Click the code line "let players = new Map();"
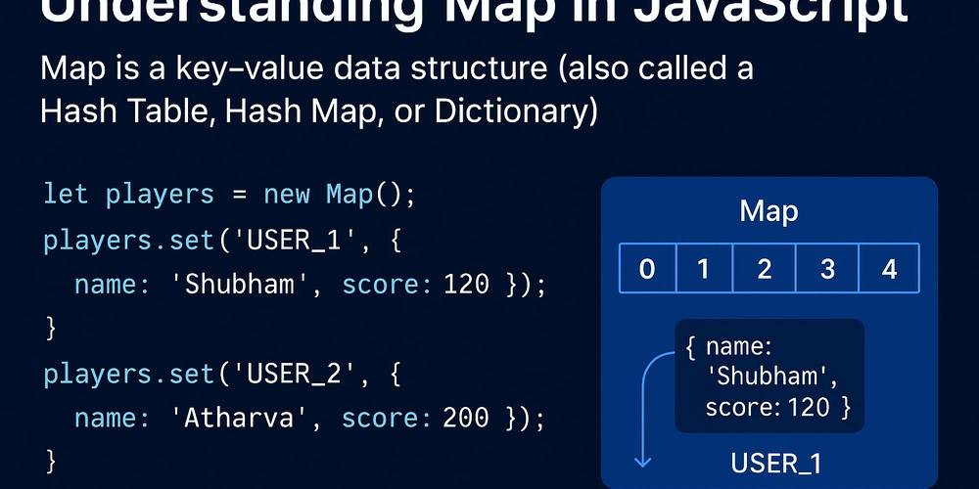 229,195
